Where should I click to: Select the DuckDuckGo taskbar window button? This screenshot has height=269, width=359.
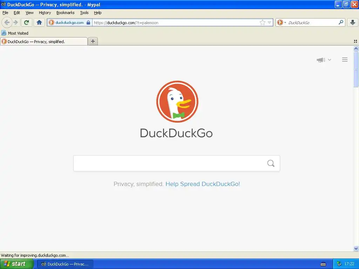coord(65,264)
